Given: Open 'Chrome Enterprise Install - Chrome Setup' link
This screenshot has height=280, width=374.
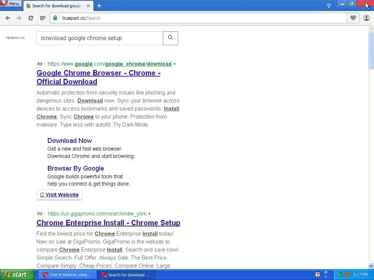Looking at the screenshot, I should pos(108,223).
